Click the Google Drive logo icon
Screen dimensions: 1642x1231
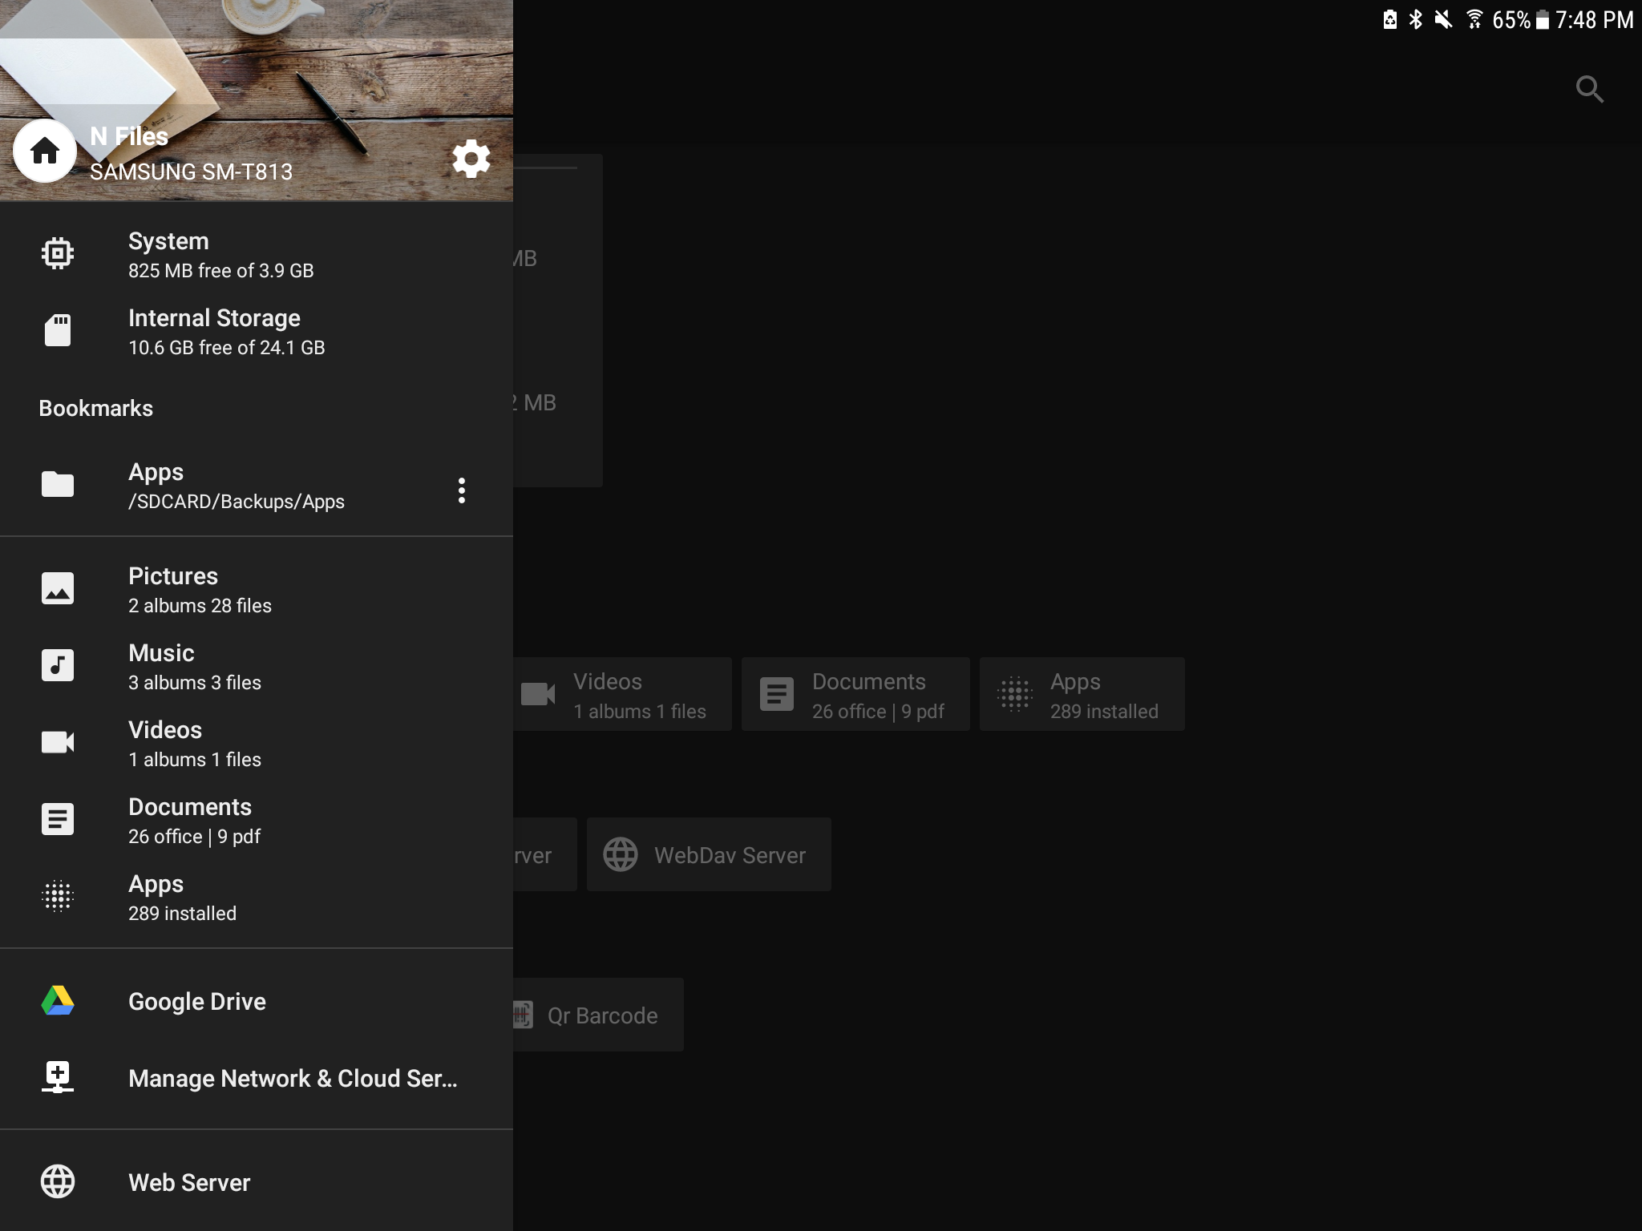58,1001
